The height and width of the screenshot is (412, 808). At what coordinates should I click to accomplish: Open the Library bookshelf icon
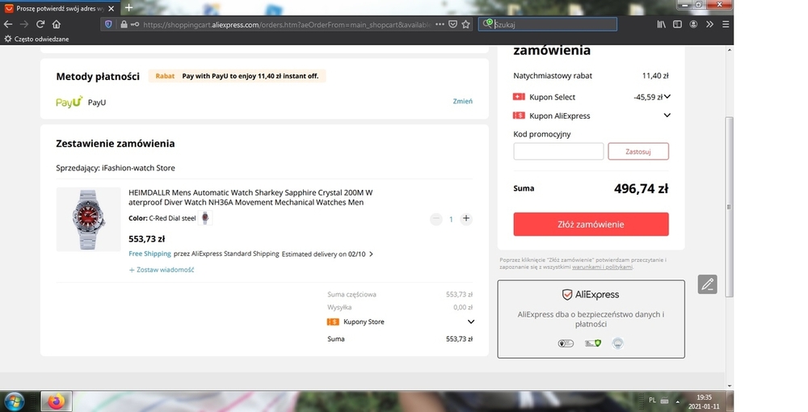click(661, 24)
